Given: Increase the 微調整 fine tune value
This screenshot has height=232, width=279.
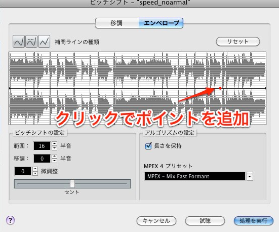Looking at the screenshot, I should coord(35,169).
